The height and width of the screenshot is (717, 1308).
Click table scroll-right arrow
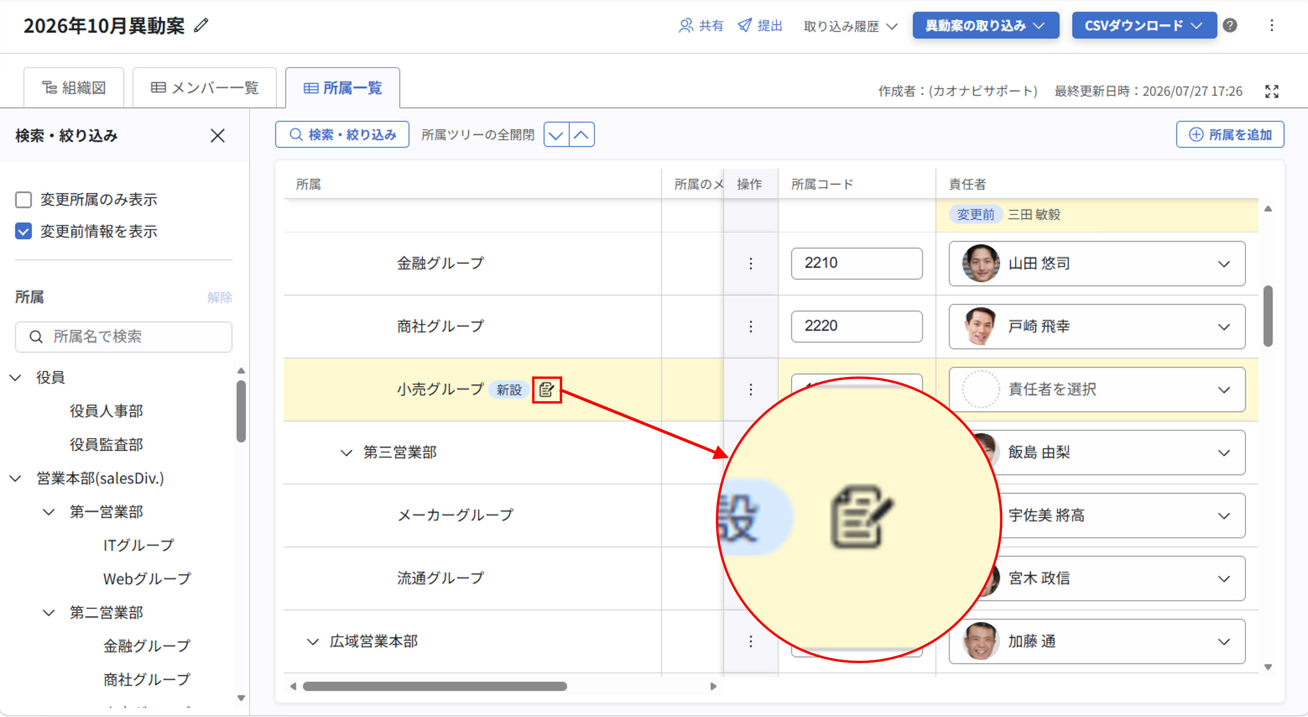click(x=713, y=687)
